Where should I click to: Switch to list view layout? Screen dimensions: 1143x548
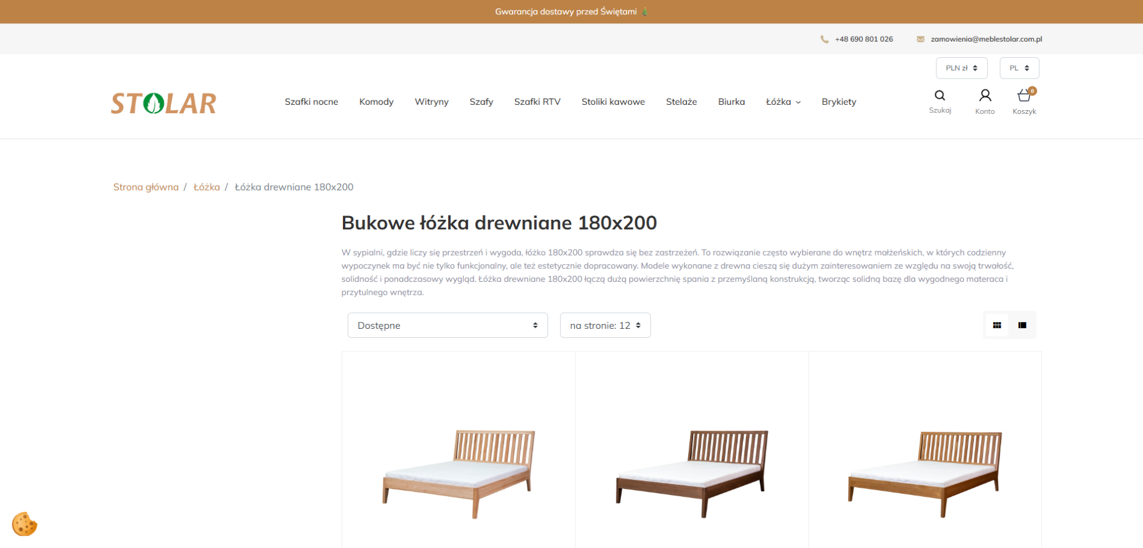(x=1023, y=325)
